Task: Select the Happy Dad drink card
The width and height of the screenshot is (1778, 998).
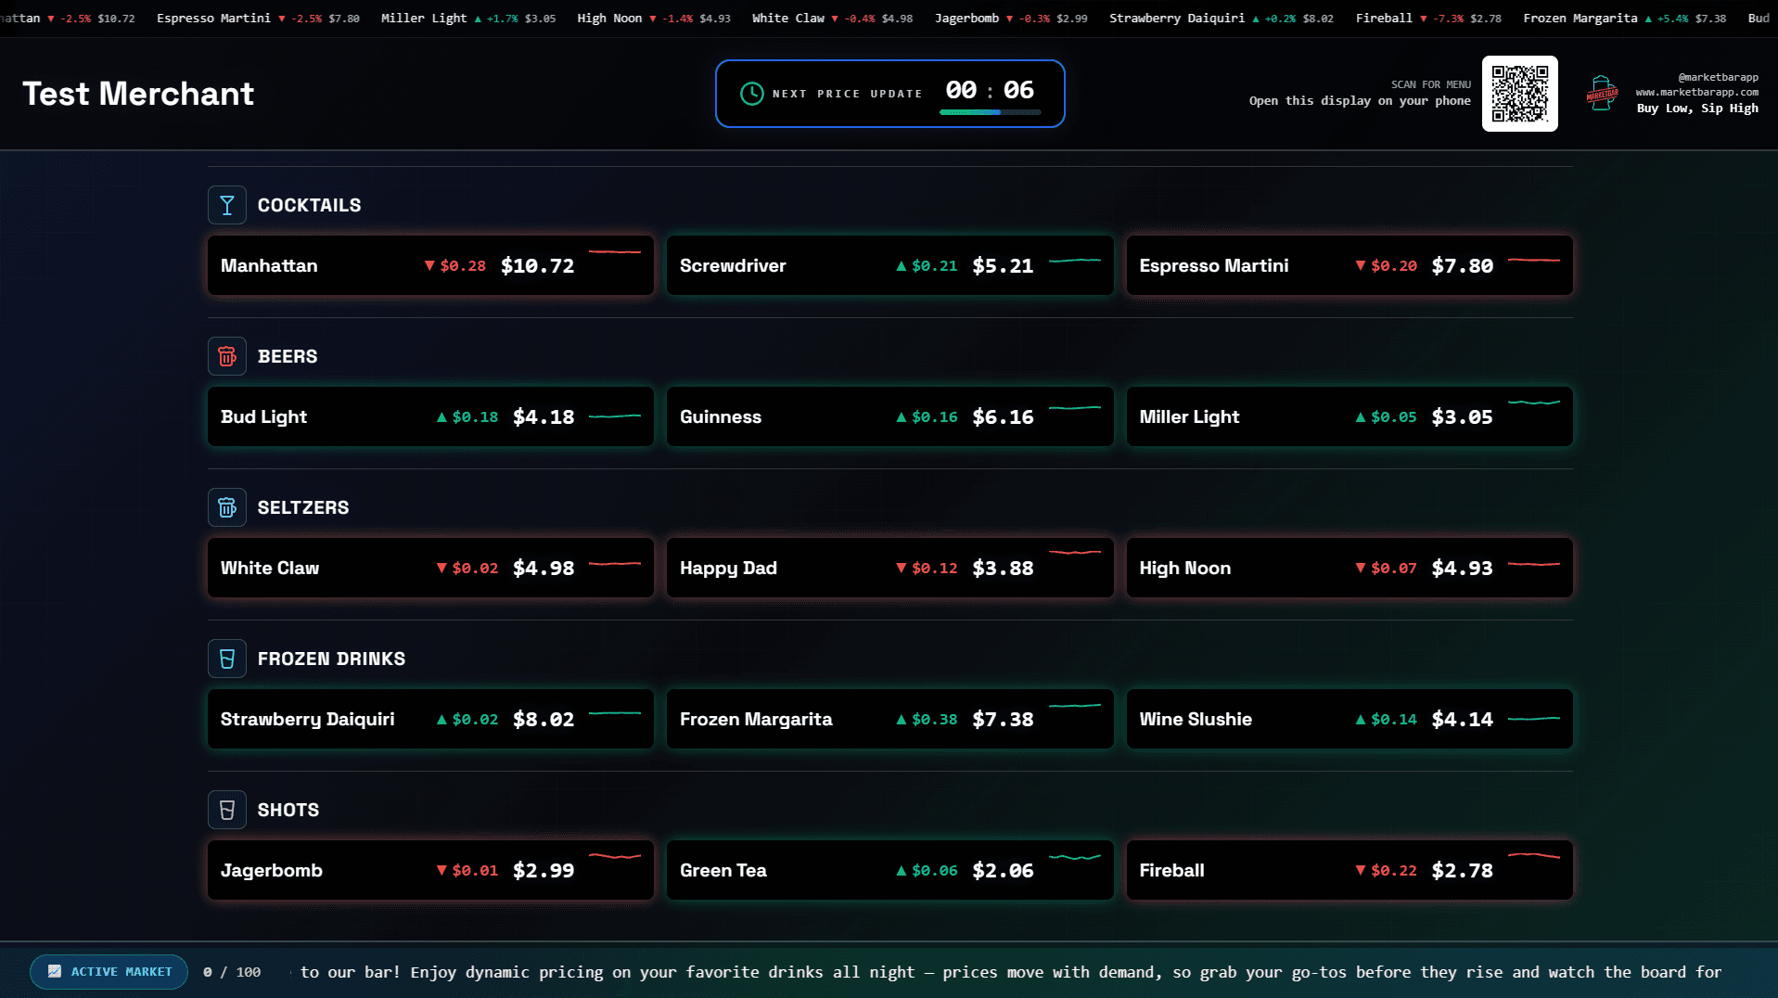Action: 890,568
